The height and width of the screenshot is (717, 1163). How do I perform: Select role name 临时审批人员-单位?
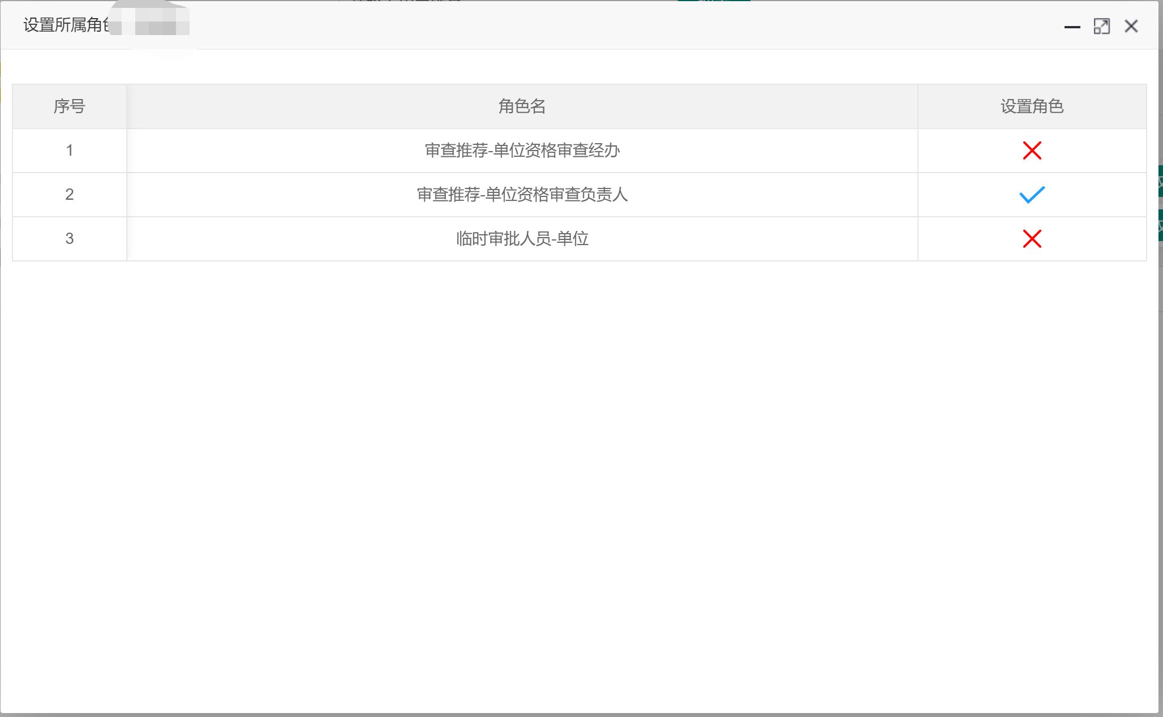pos(522,239)
